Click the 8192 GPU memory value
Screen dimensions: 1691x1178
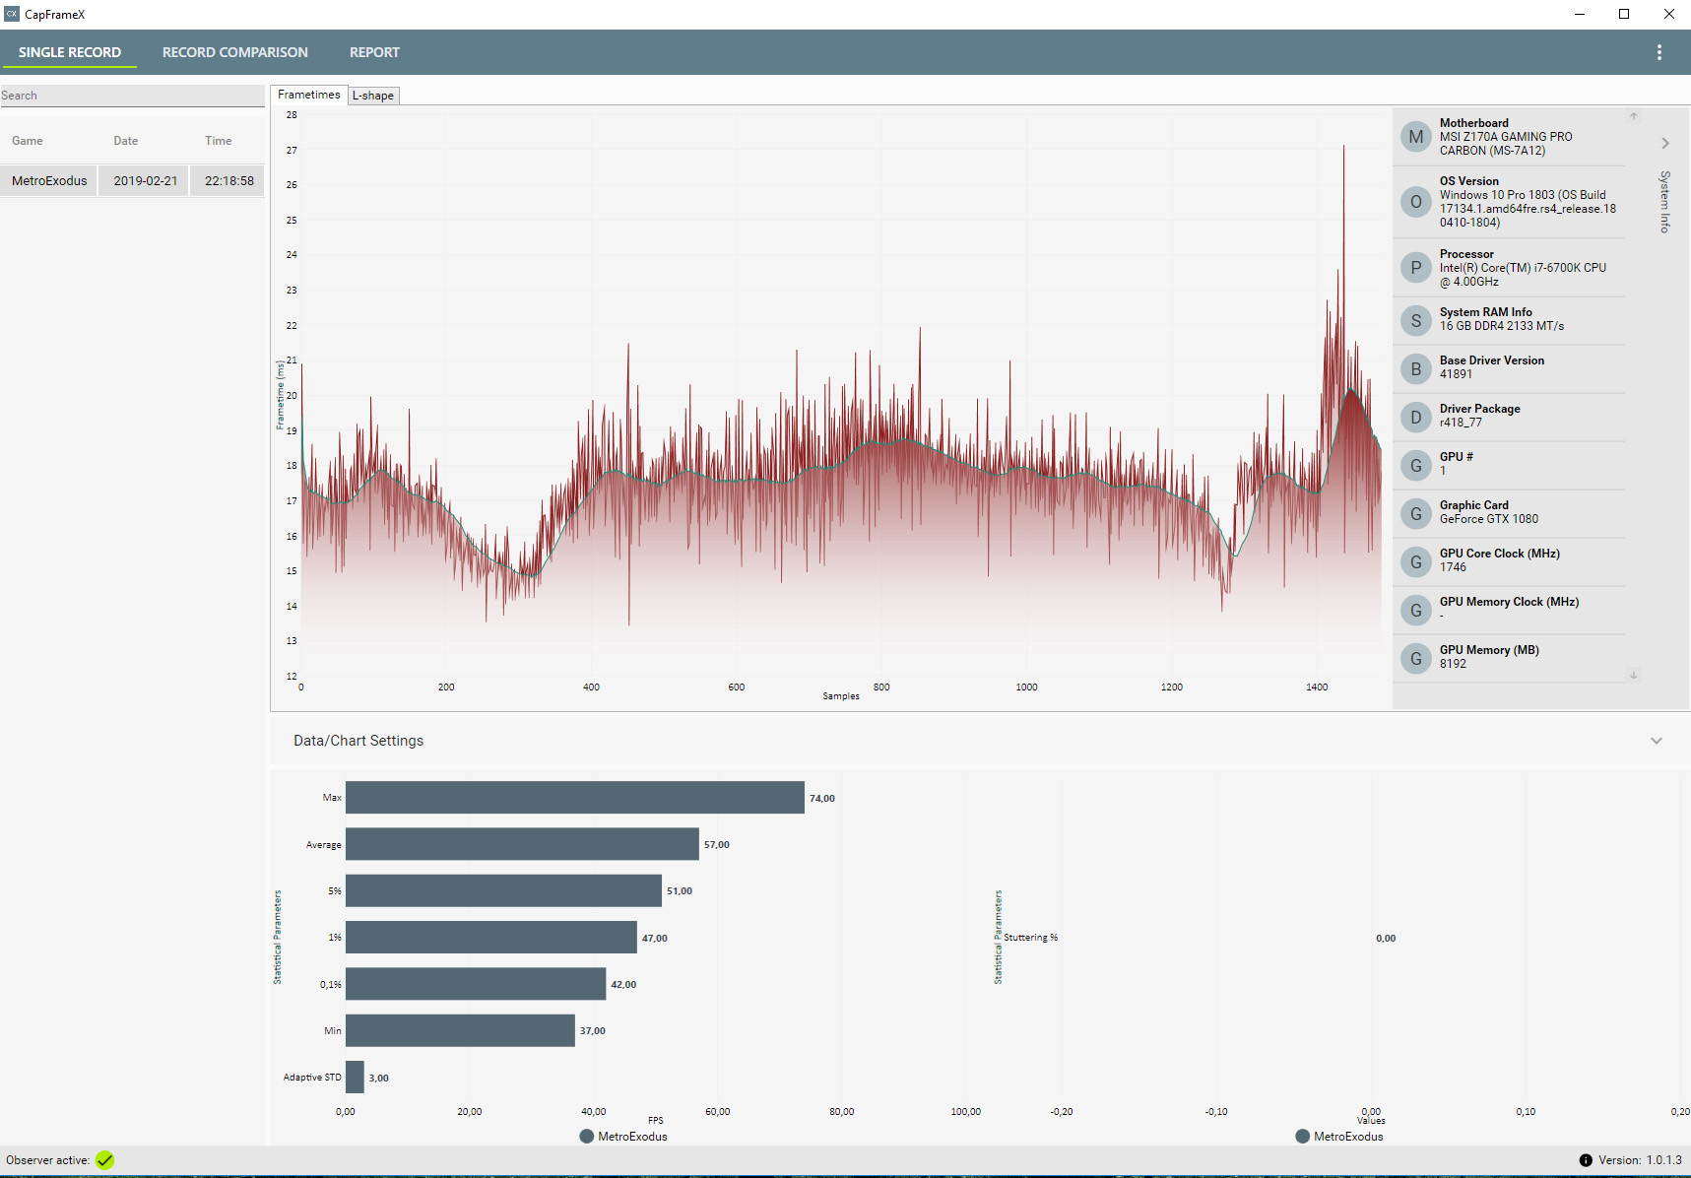pyautogui.click(x=1453, y=664)
